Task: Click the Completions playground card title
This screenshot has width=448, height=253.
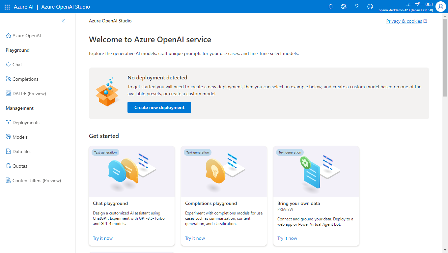Action: tap(211, 203)
